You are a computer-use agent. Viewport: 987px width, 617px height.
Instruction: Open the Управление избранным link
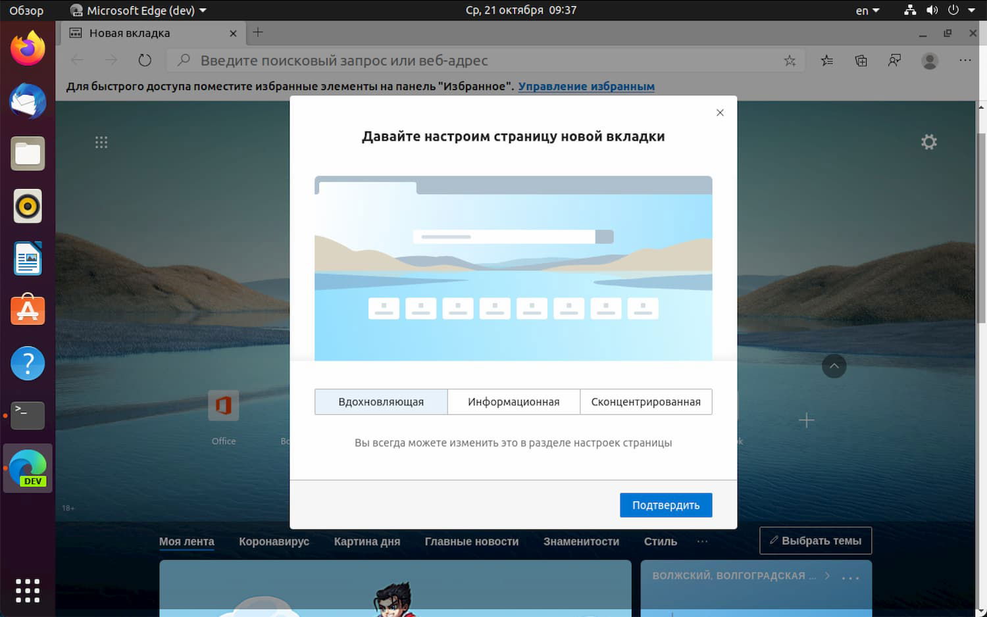pyautogui.click(x=586, y=86)
